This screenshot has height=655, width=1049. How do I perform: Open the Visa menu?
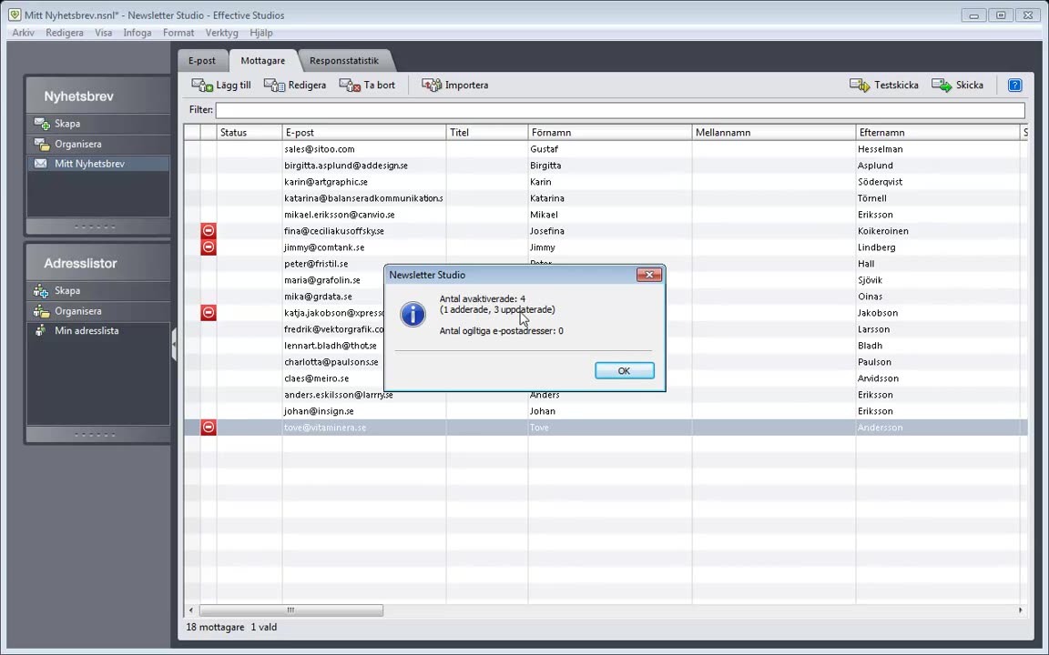(104, 32)
